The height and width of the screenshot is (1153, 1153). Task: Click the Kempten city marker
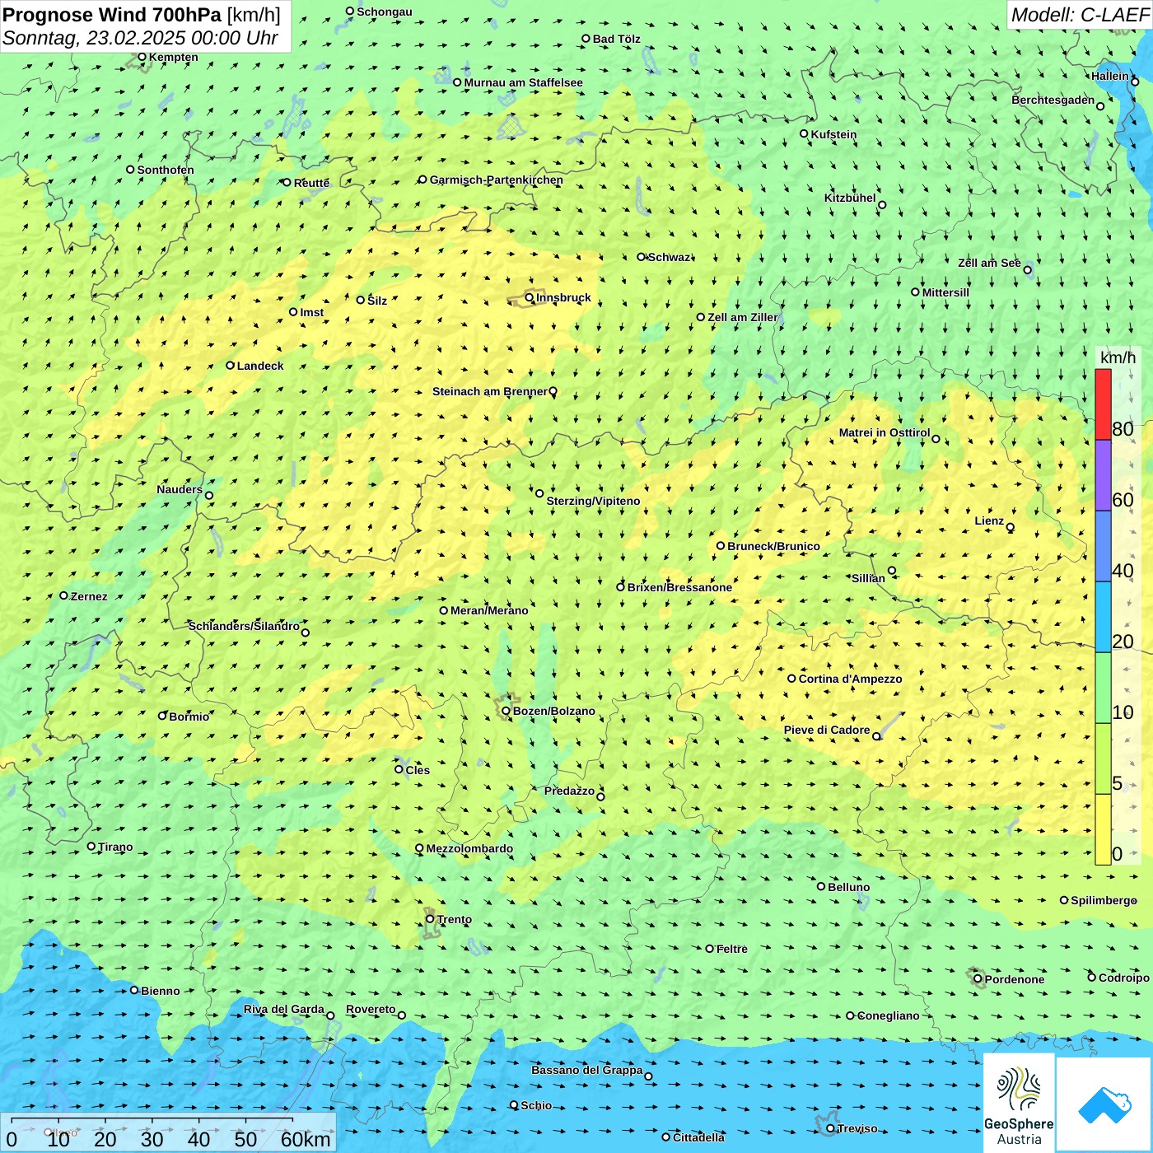142,57
